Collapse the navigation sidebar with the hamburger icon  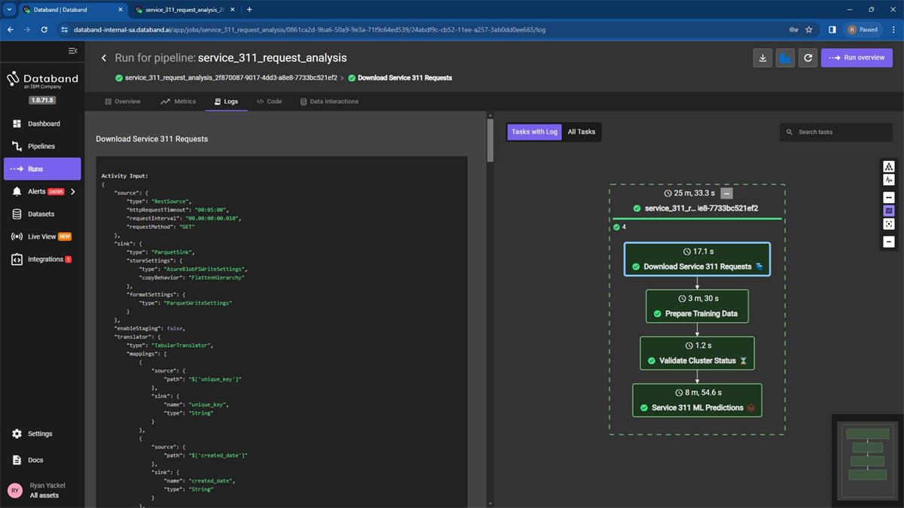click(72, 50)
